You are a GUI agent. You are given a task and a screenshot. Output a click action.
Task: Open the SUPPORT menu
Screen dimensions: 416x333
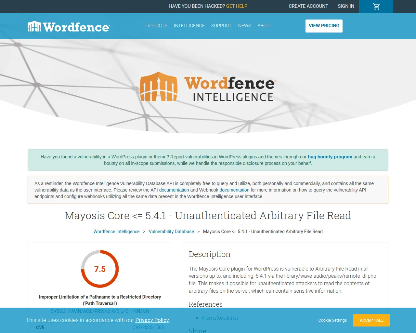pos(221,26)
